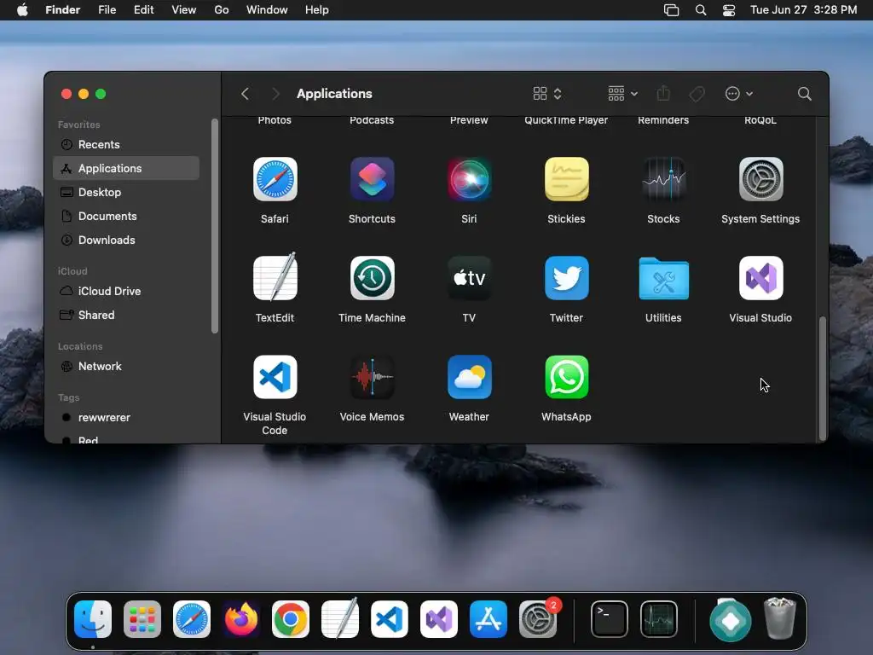The image size is (873, 655).
Task: Open System Settings with badge in Dock
Action: click(x=538, y=619)
